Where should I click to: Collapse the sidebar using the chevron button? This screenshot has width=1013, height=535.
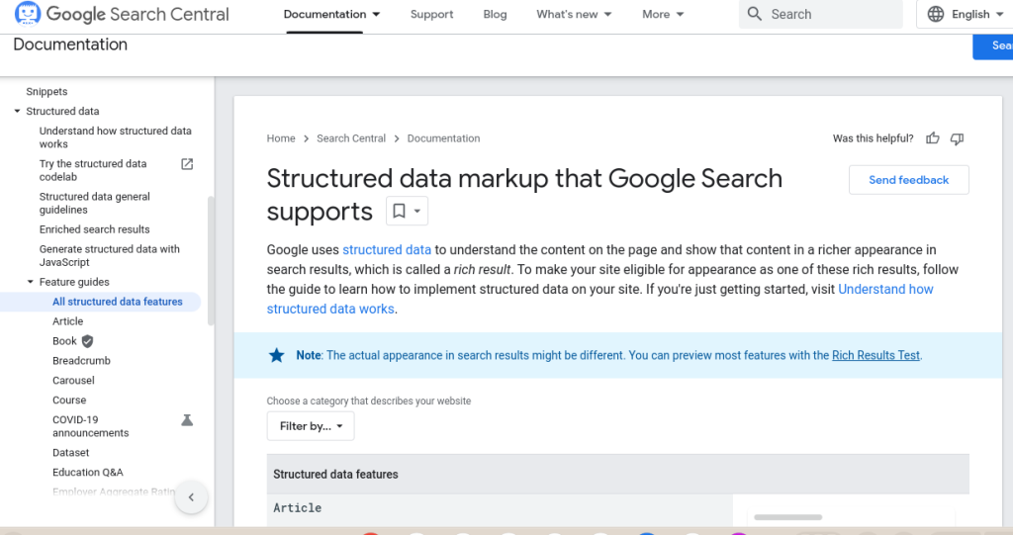(191, 496)
